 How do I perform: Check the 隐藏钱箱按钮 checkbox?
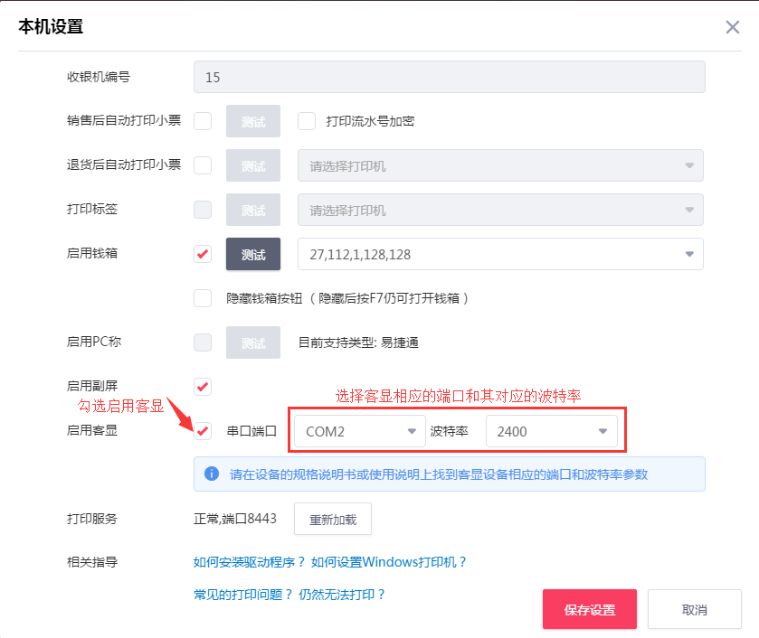coord(203,297)
